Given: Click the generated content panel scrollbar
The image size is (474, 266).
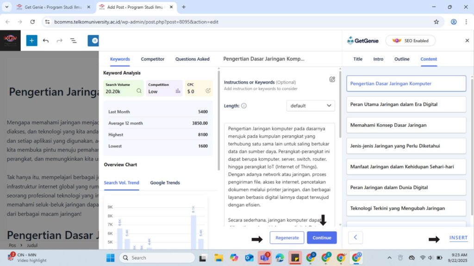Looking at the screenshot, I should pyautogui.click(x=340, y=104).
